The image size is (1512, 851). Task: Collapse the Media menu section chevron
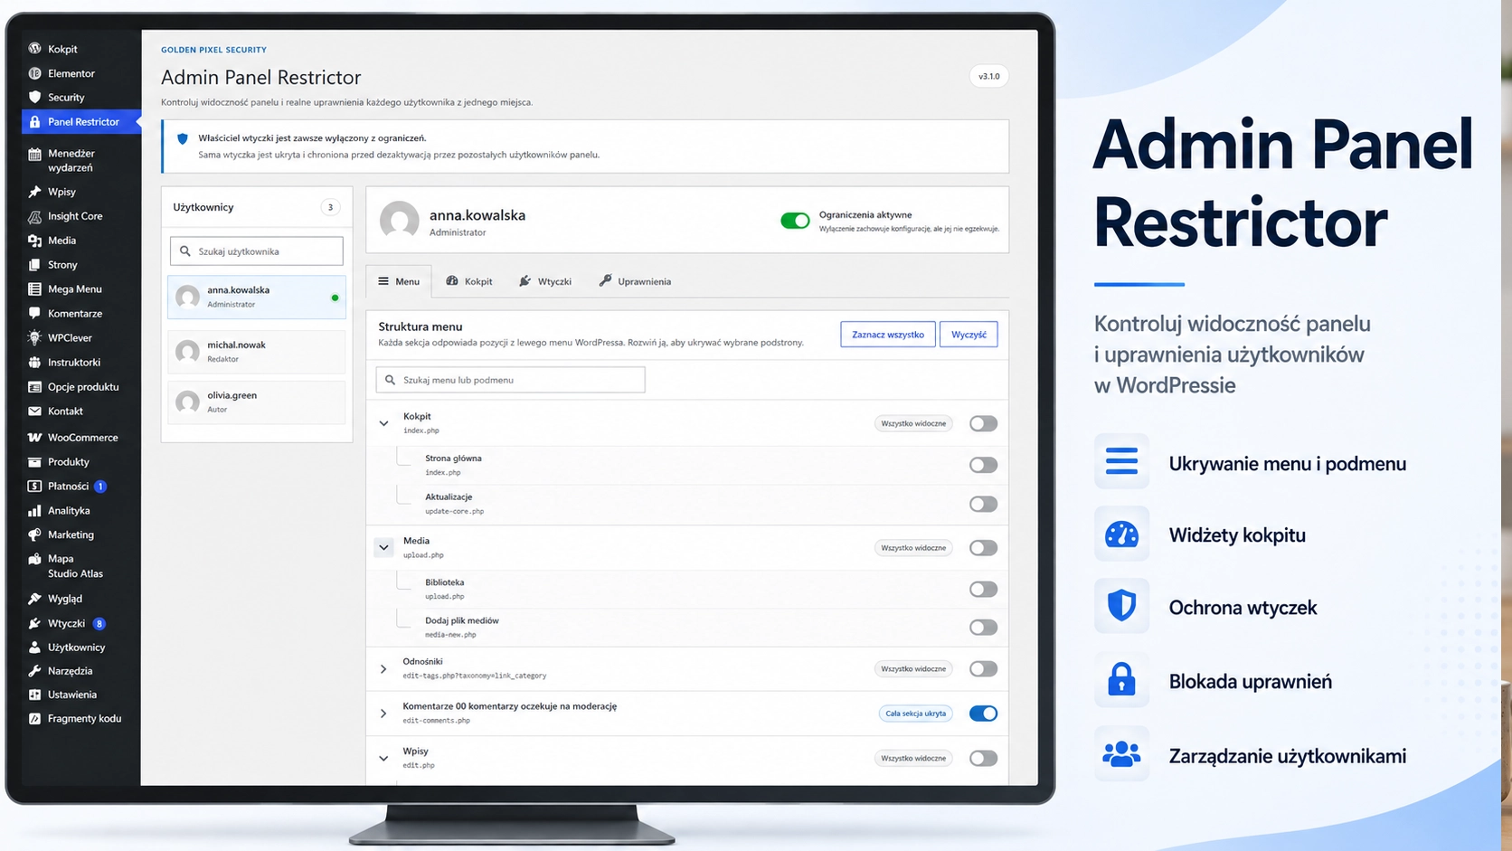click(x=383, y=547)
